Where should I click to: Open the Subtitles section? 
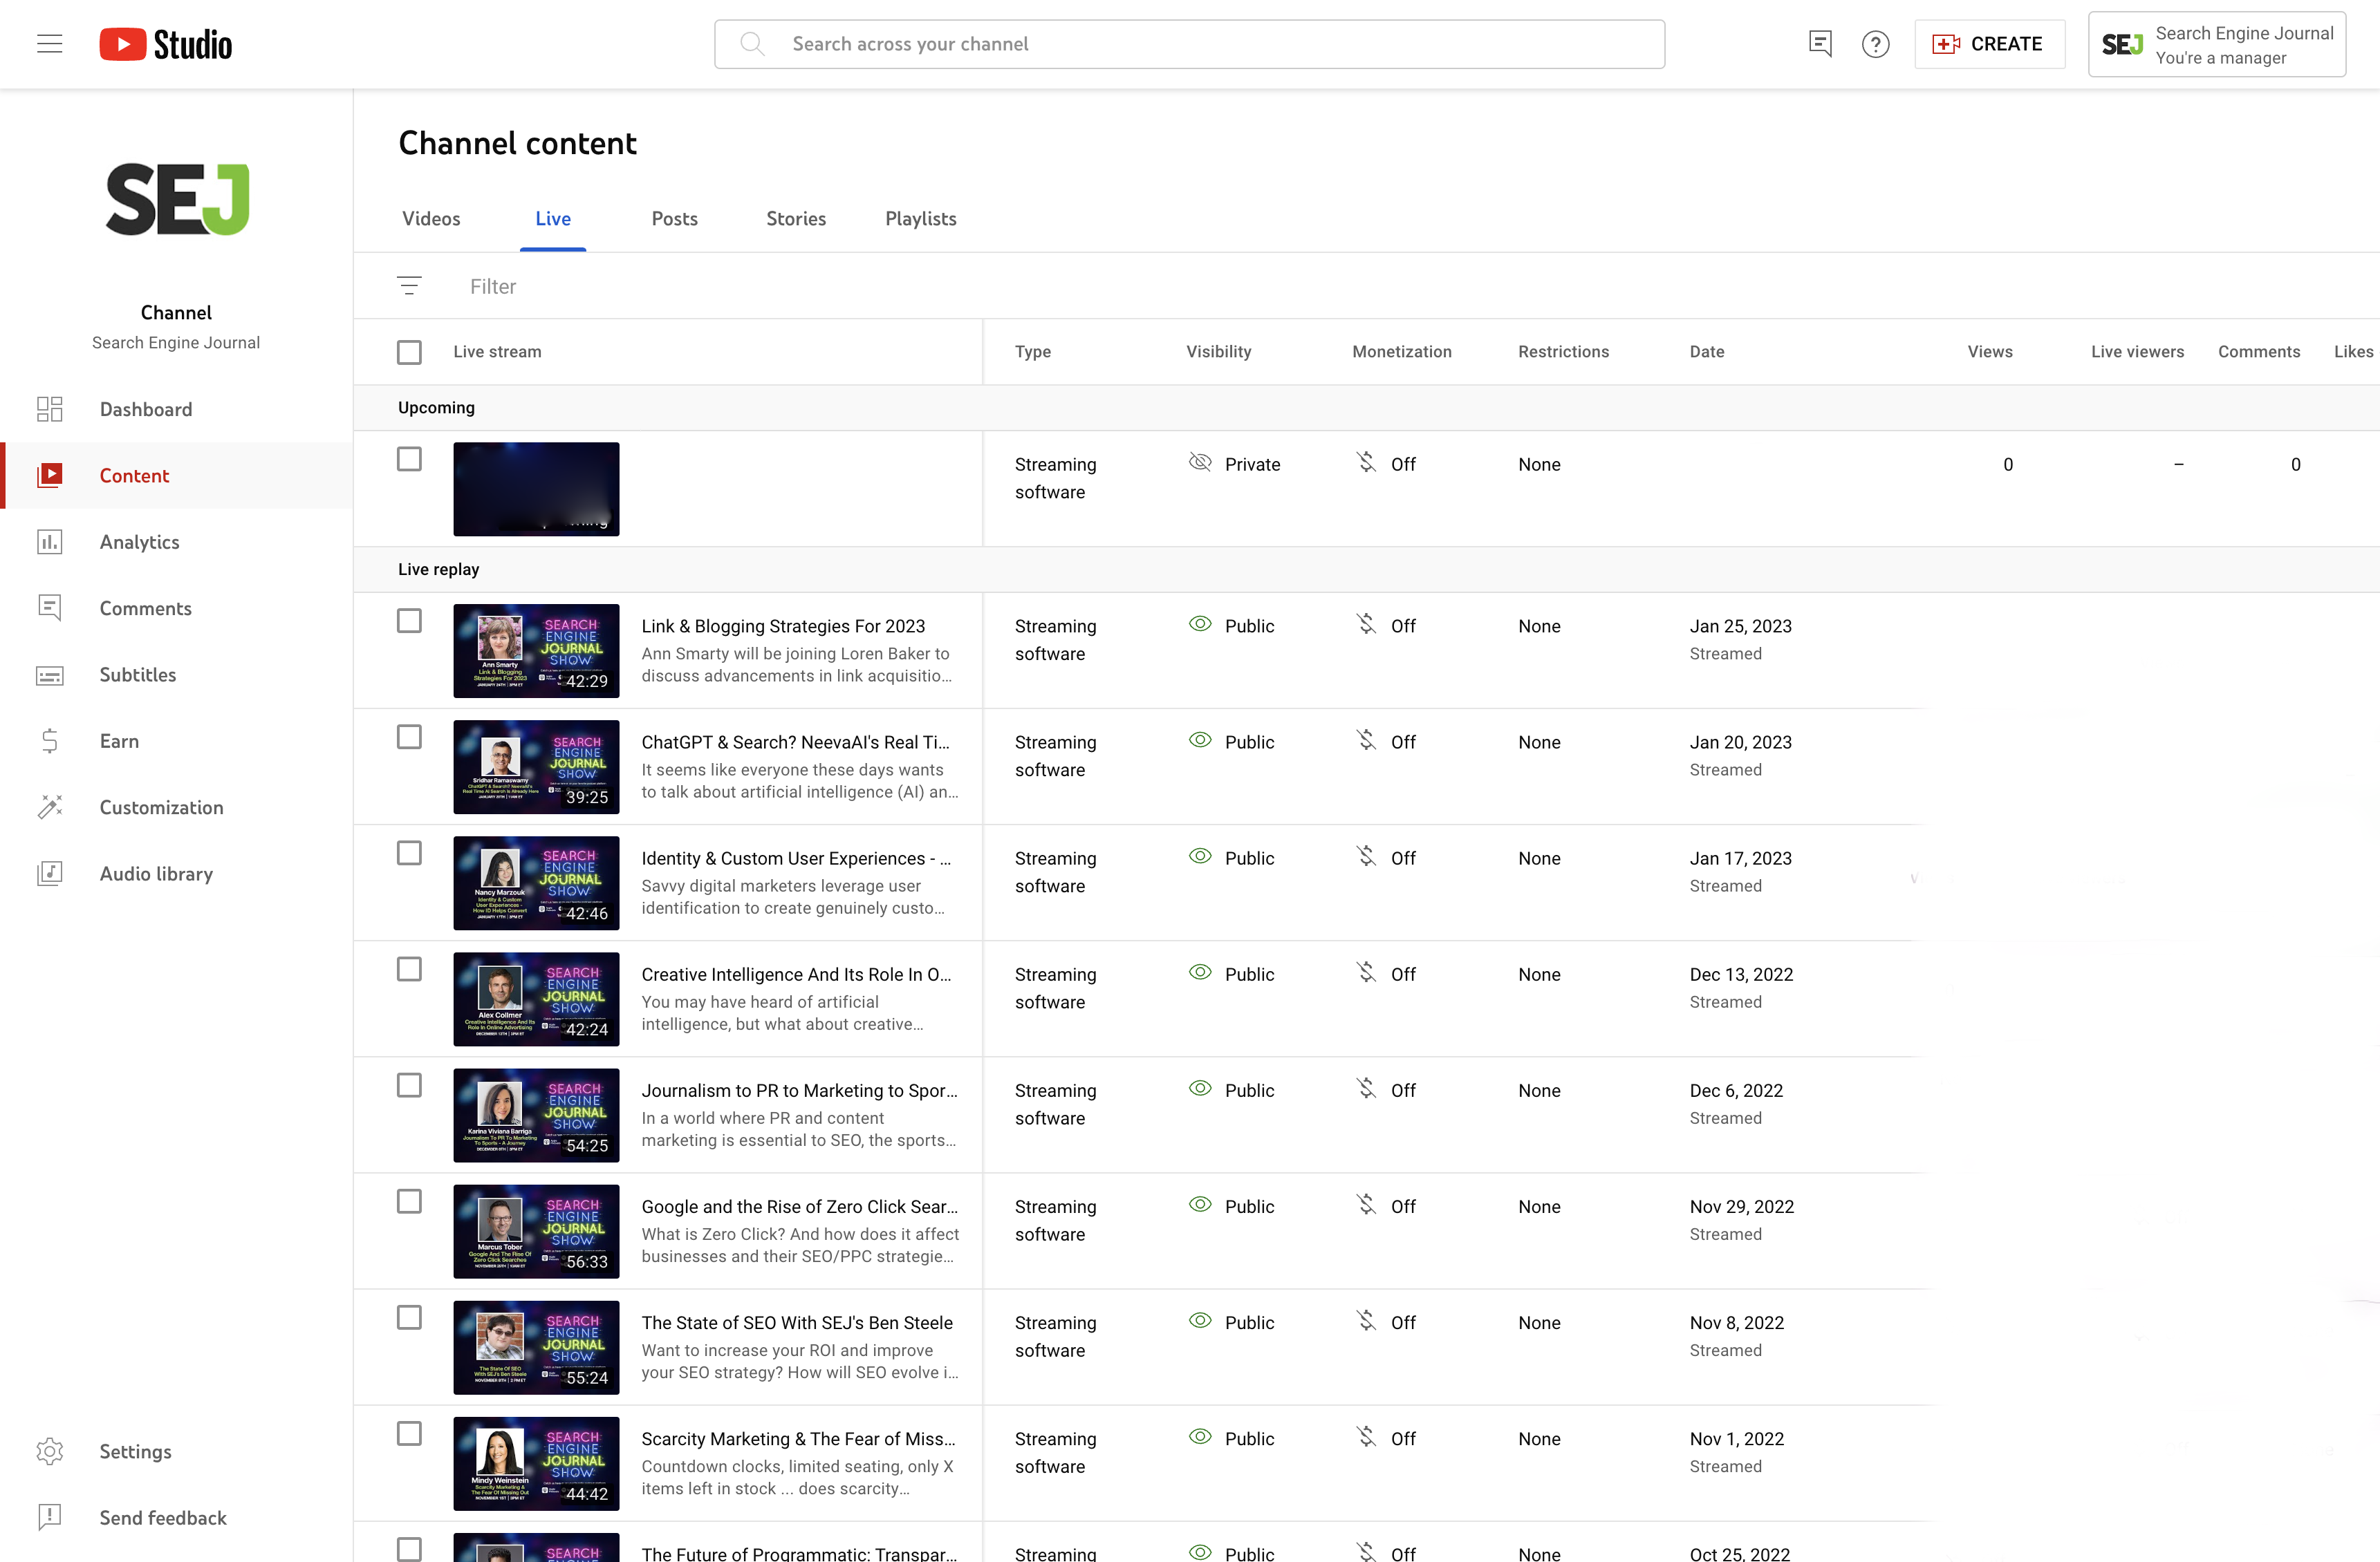137,675
